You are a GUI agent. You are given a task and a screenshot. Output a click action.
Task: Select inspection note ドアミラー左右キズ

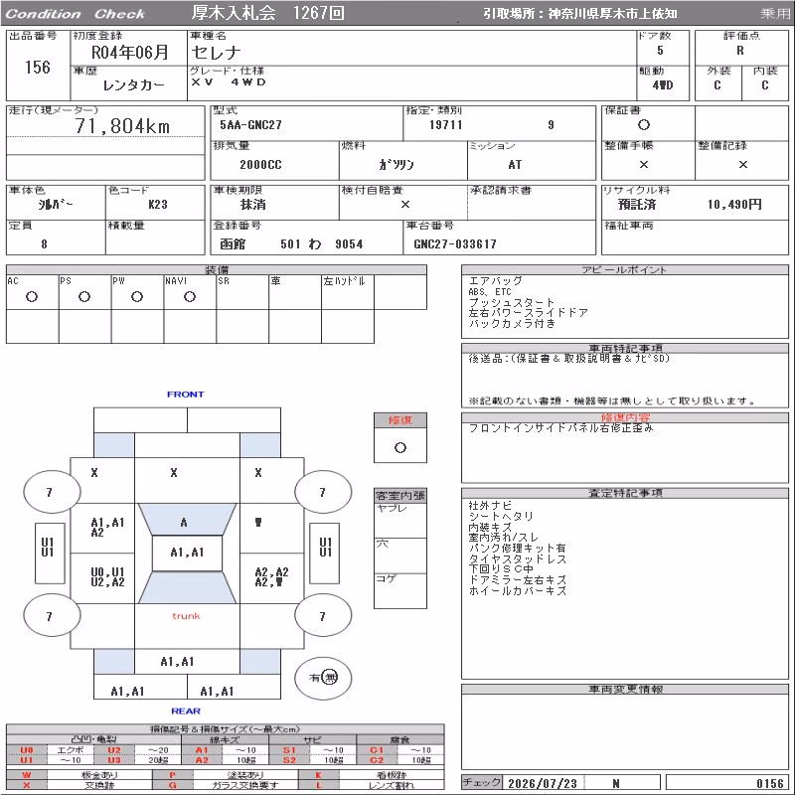pos(517,580)
